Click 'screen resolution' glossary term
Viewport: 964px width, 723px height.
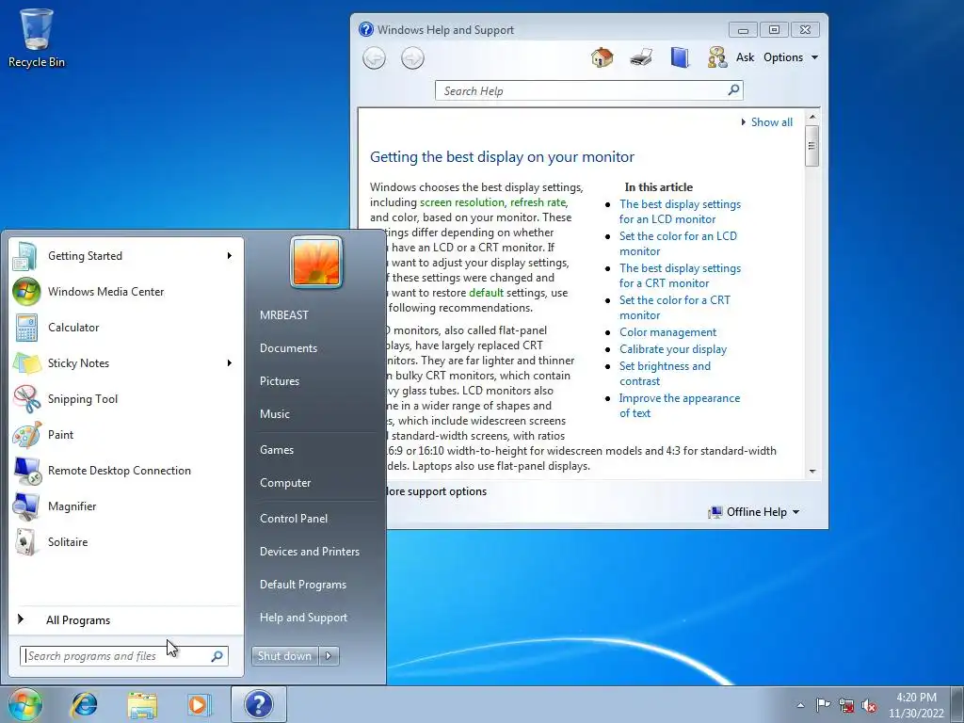[x=461, y=202]
